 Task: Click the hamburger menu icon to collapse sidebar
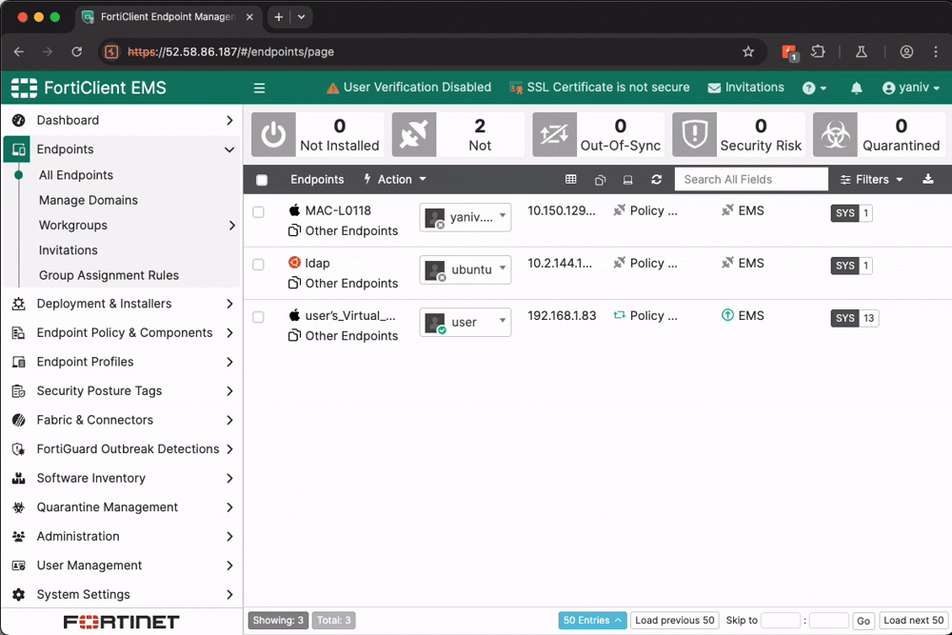[259, 88]
